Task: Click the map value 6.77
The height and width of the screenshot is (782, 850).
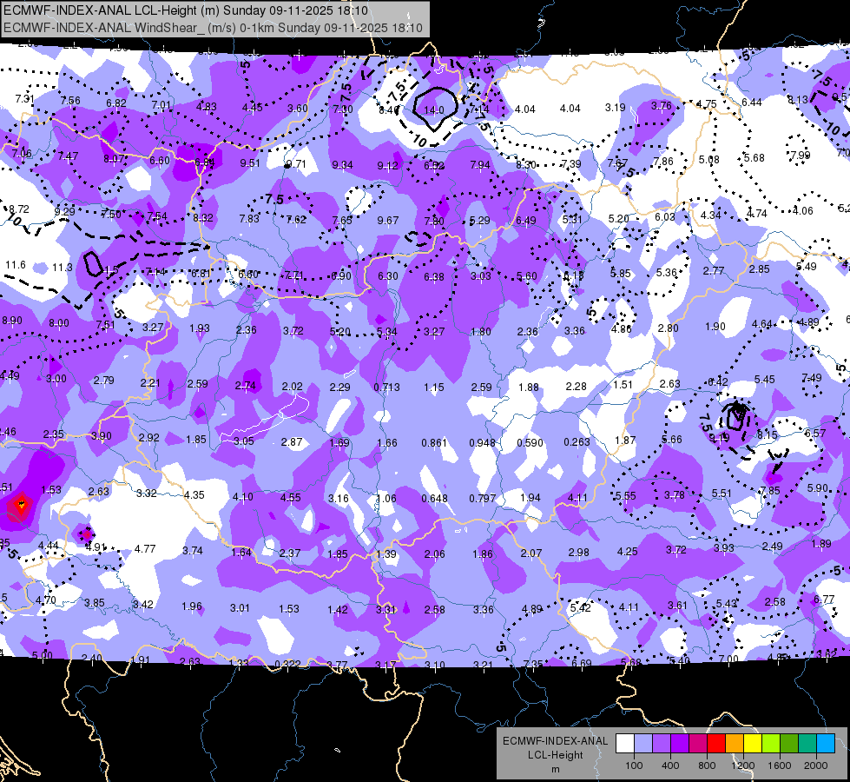Action: pyautogui.click(x=824, y=600)
